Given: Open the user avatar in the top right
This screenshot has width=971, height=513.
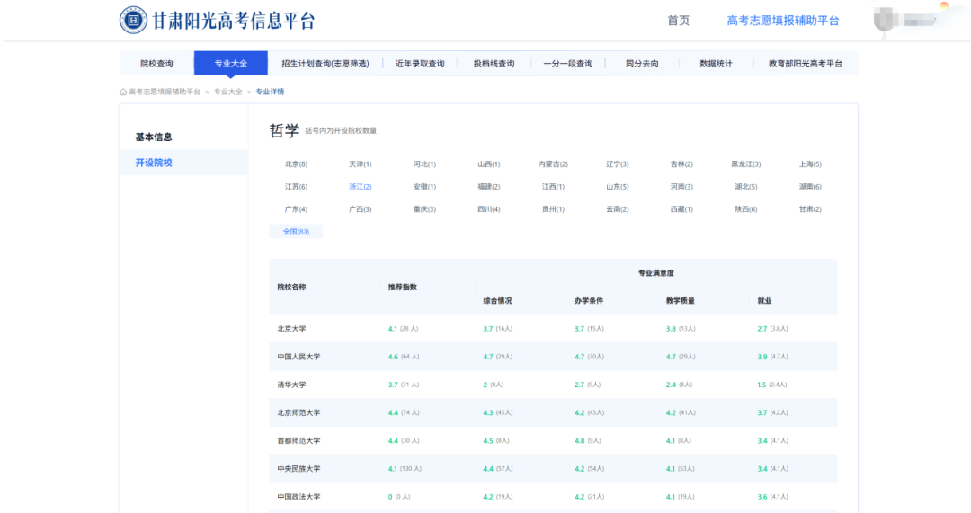Looking at the screenshot, I should tap(886, 20).
